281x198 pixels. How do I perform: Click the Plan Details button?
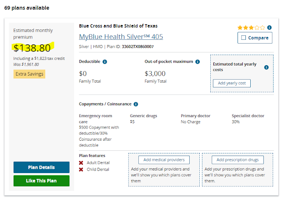coord(41,167)
